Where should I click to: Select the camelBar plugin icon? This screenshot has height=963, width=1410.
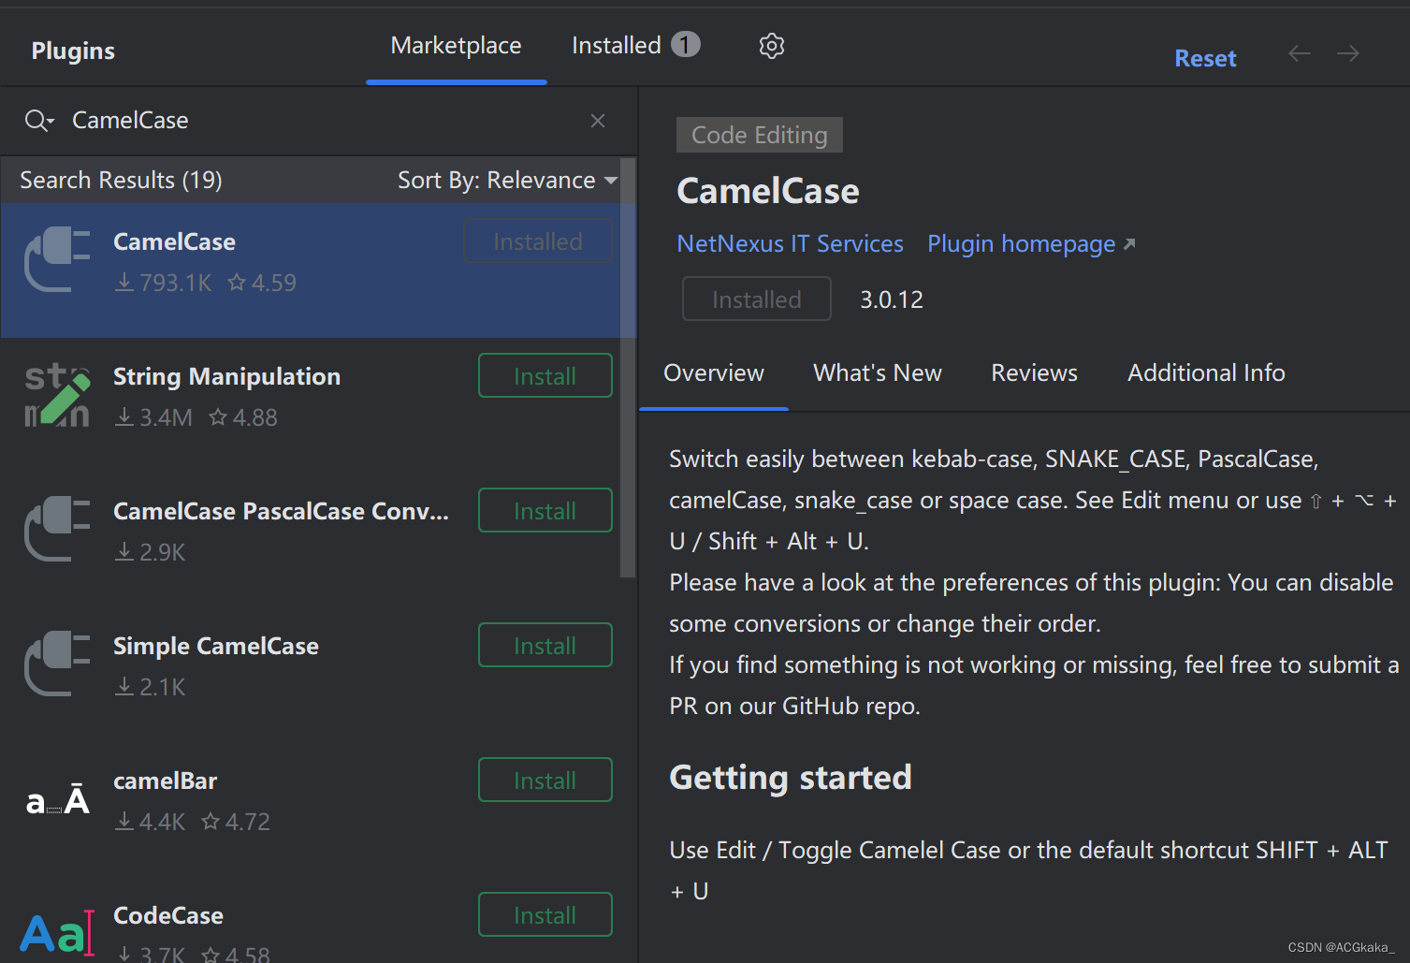57,799
